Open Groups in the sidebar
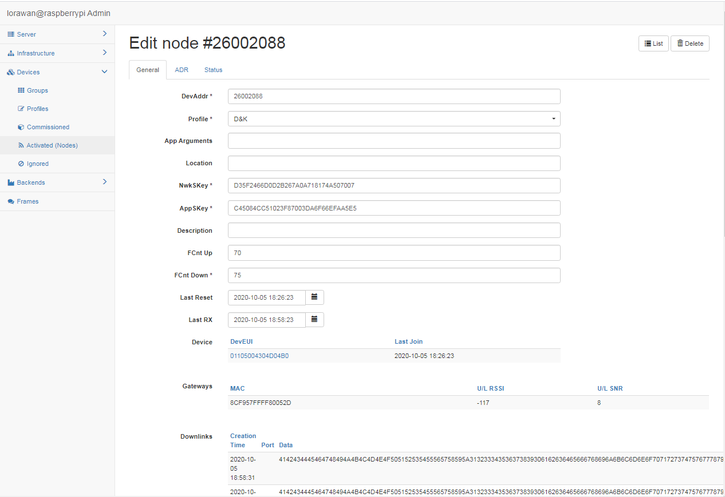Image resolution: width=725 pixels, height=497 pixels. [x=57, y=90]
